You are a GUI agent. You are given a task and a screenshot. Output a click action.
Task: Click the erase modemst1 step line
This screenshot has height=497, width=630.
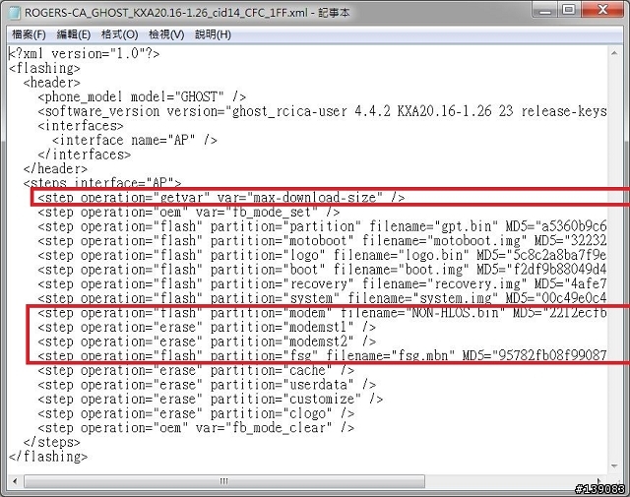pyautogui.click(x=207, y=327)
